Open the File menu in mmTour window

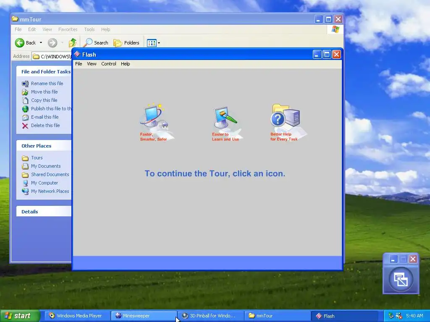tap(18, 29)
